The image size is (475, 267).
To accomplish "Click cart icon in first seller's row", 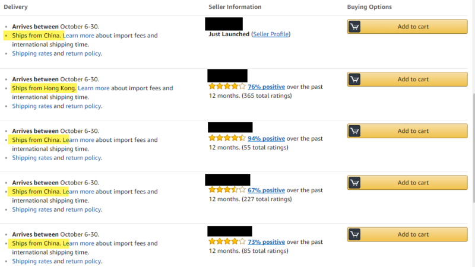I will [x=354, y=27].
